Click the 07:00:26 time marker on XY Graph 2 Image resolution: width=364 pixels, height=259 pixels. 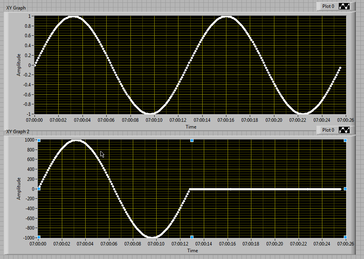[x=346, y=244]
